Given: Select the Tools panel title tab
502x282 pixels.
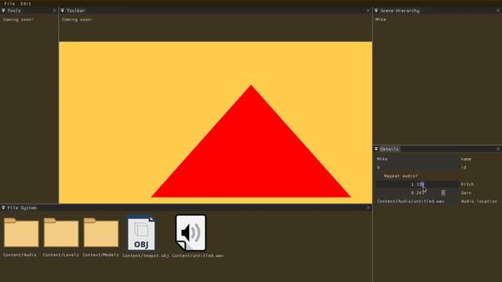Looking at the screenshot, I should click(x=14, y=10).
